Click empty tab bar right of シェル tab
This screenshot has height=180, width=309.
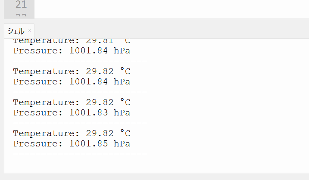click(x=172, y=31)
